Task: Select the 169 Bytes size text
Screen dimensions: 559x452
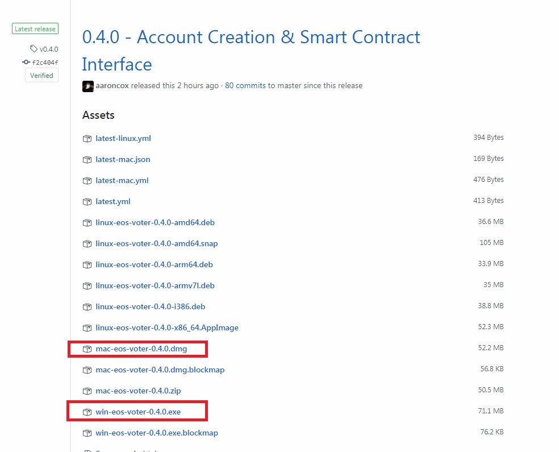Action: tap(489, 159)
